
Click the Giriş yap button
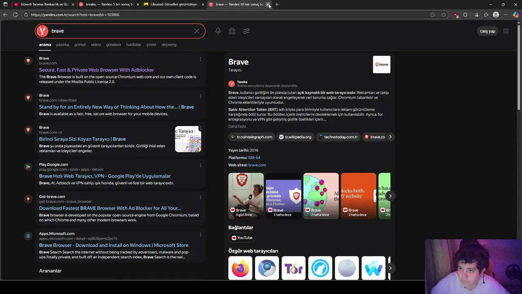point(487,31)
